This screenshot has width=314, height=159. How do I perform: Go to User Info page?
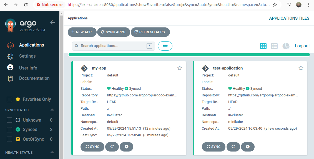28,68
